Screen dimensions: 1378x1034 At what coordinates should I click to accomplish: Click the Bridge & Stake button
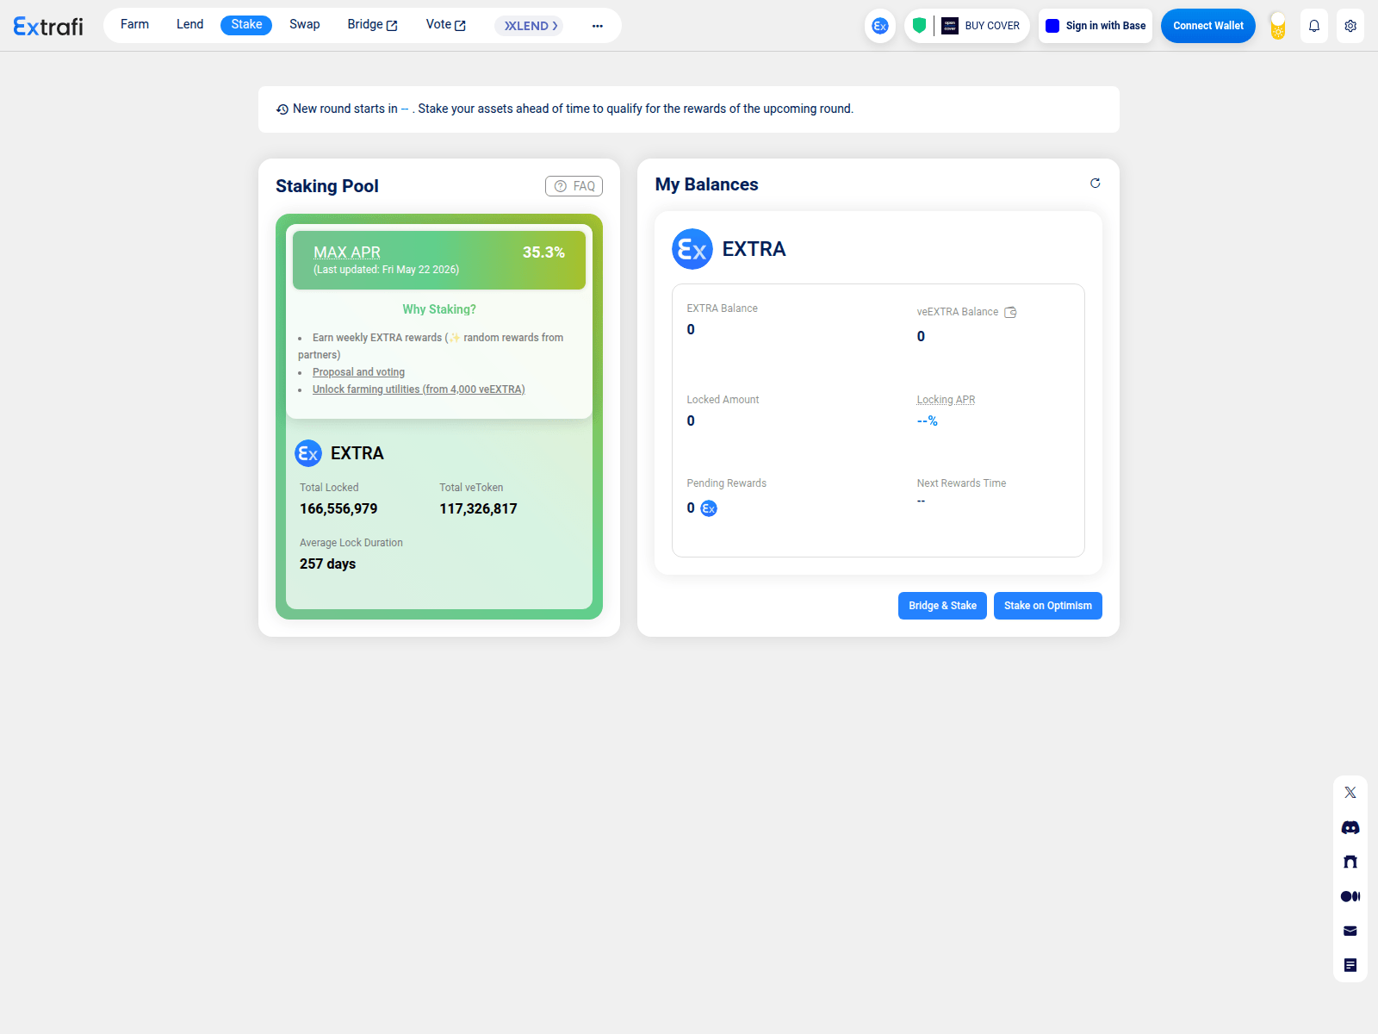tap(942, 606)
